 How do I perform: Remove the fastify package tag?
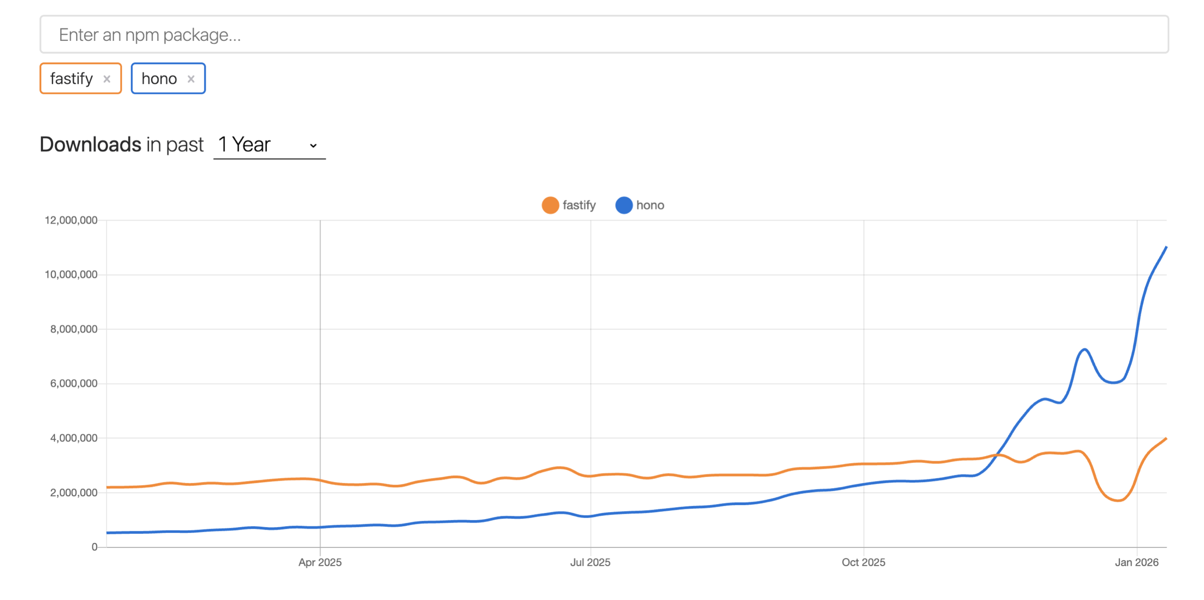(x=107, y=79)
